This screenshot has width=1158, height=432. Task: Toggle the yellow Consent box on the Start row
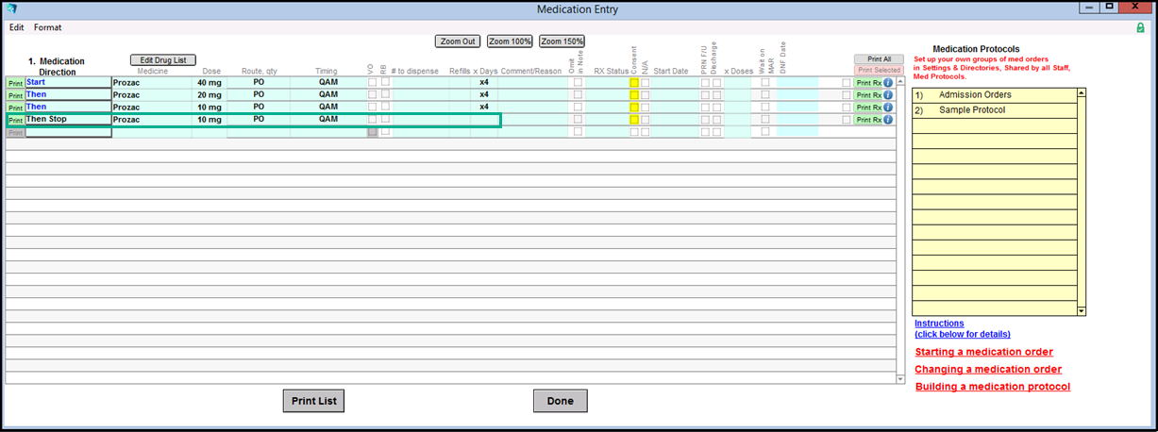click(x=634, y=83)
